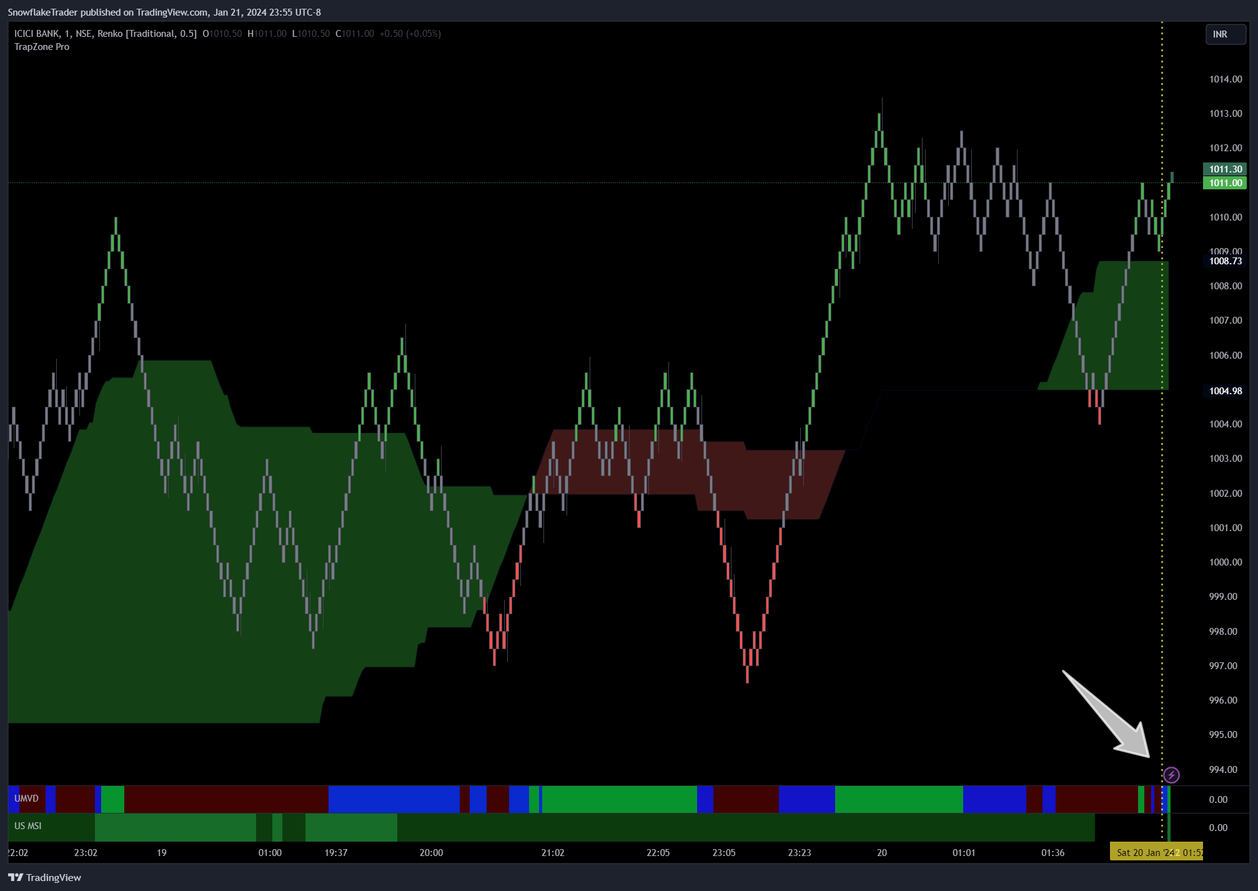
Task: Click the US MSI pane 0.00 scale value
Action: [1218, 827]
